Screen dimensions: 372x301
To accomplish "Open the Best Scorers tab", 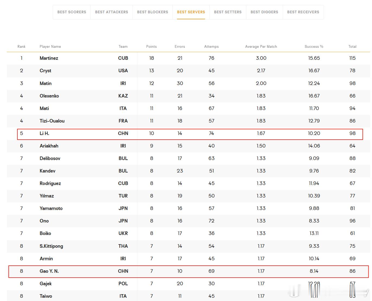I will click(x=72, y=12).
